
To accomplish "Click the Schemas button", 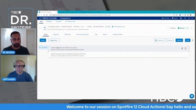I will [170, 40].
